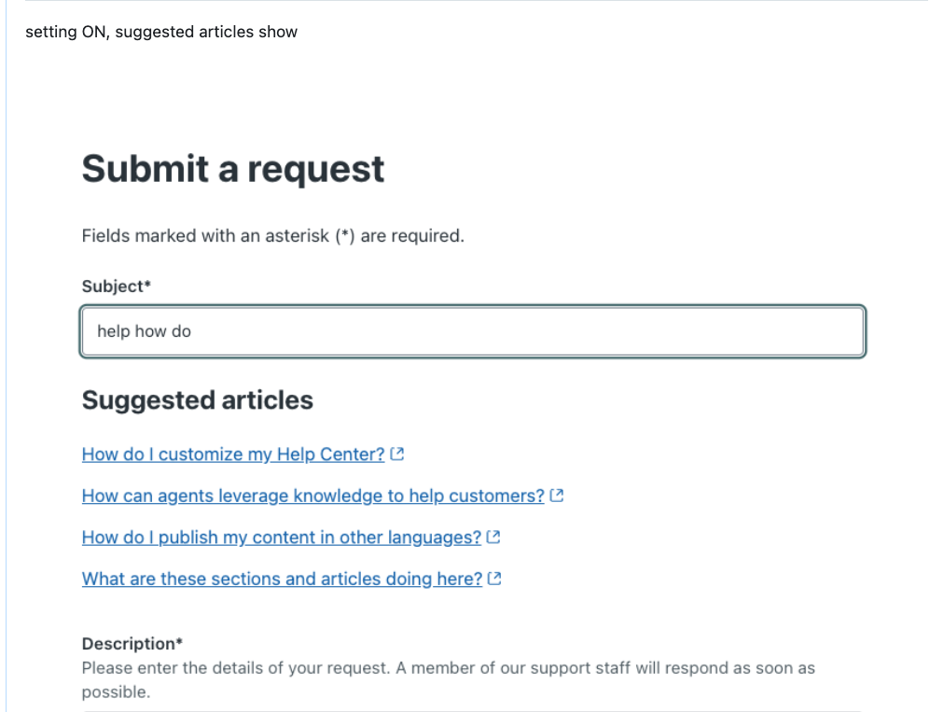Click the "setting ON, suggested articles show" caption

click(x=161, y=32)
